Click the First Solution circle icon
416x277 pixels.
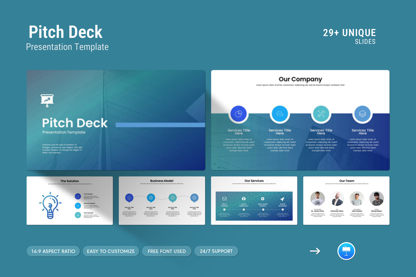pos(78,196)
